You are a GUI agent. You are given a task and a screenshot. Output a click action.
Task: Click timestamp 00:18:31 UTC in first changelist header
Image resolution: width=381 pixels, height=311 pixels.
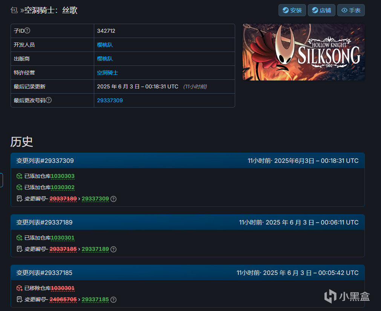[340, 161]
